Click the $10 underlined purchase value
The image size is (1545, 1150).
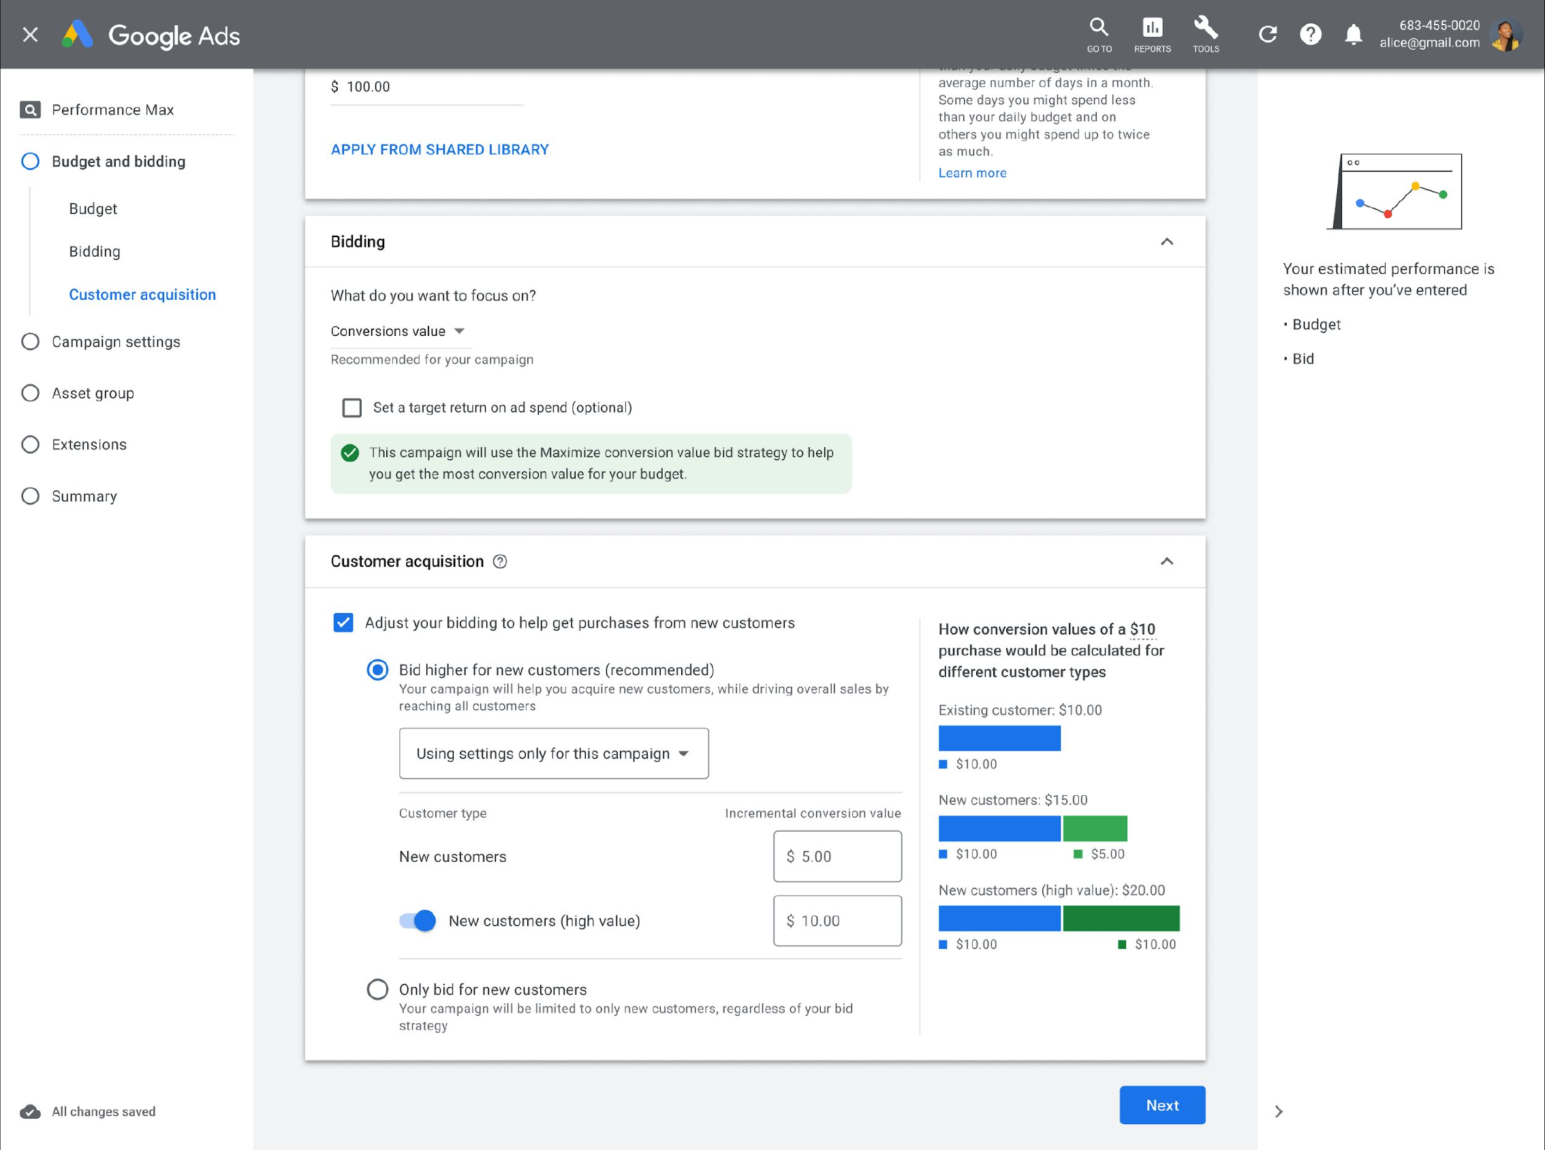(x=1143, y=630)
